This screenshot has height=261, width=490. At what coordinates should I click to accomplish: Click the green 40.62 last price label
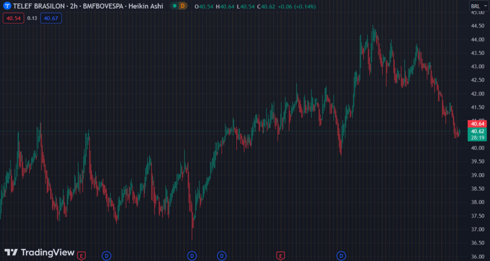(477, 131)
